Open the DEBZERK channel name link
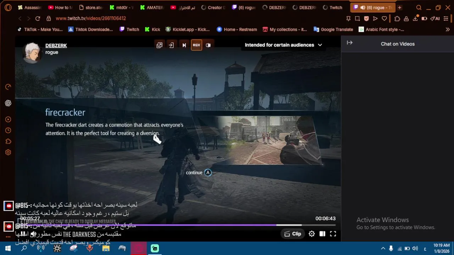454x255 pixels. point(56,45)
